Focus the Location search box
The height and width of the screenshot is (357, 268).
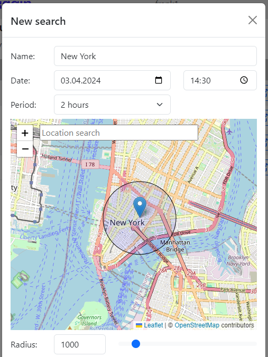[119, 133]
